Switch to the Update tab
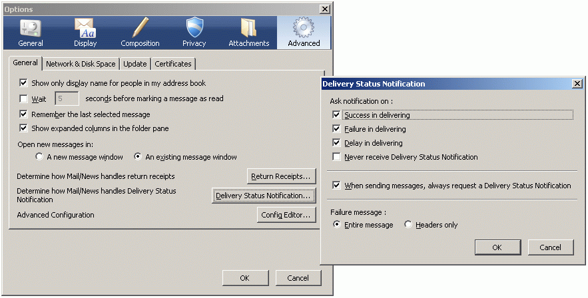The height and width of the screenshot is (298, 588). [135, 64]
